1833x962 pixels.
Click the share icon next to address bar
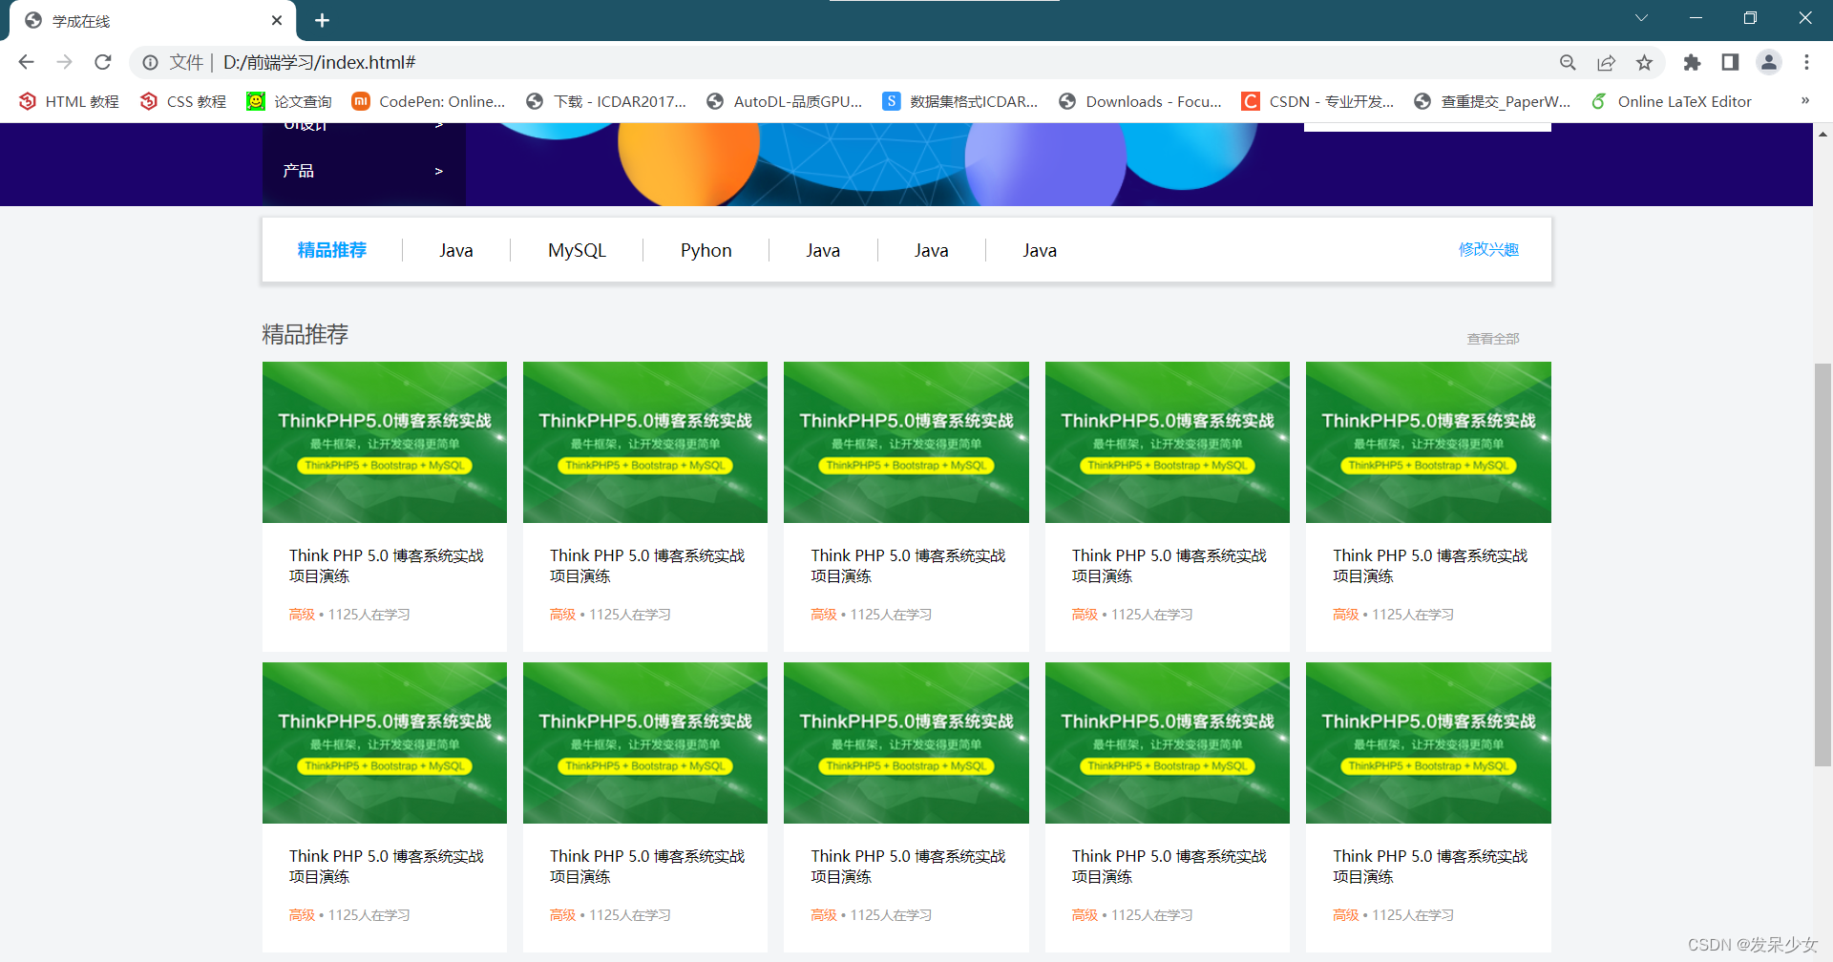pos(1606,62)
